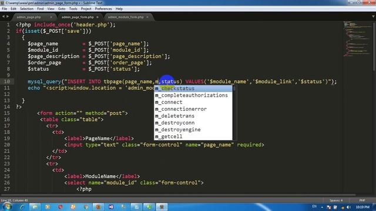Screen dimensions: 376x211
Task: Choose m_deletetrans from autocomplete list
Action: click(x=193, y=116)
